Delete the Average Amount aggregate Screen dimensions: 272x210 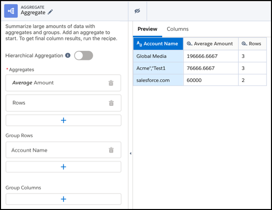(111, 83)
